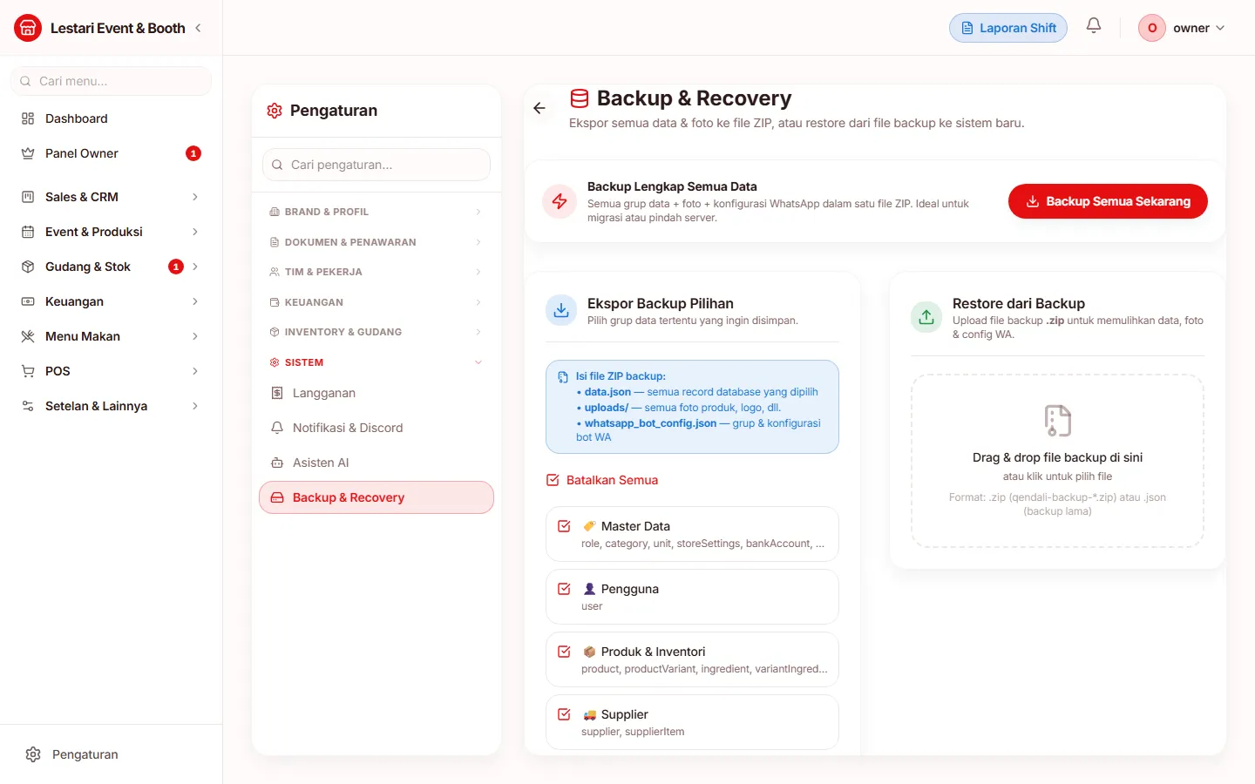Click the drag & drop backup upload zone

tap(1057, 461)
